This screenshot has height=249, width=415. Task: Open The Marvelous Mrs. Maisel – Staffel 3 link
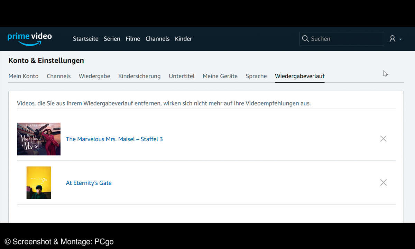point(114,139)
